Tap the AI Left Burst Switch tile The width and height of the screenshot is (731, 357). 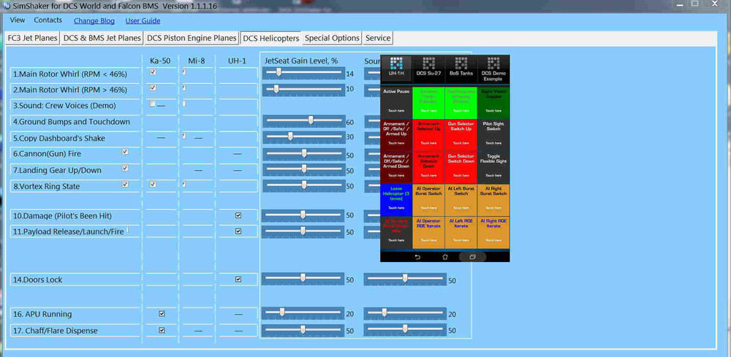click(461, 200)
